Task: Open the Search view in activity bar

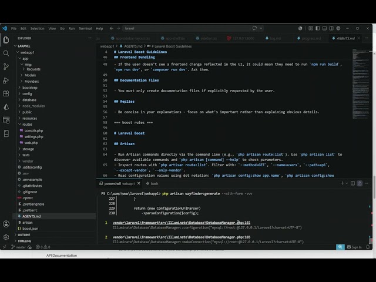Action: [6, 53]
